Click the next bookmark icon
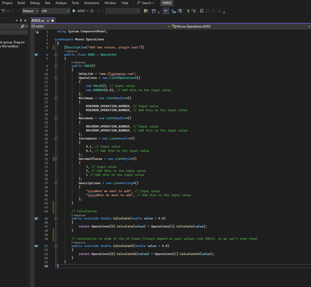Viewport: 311px width, 287px height. 213,11
